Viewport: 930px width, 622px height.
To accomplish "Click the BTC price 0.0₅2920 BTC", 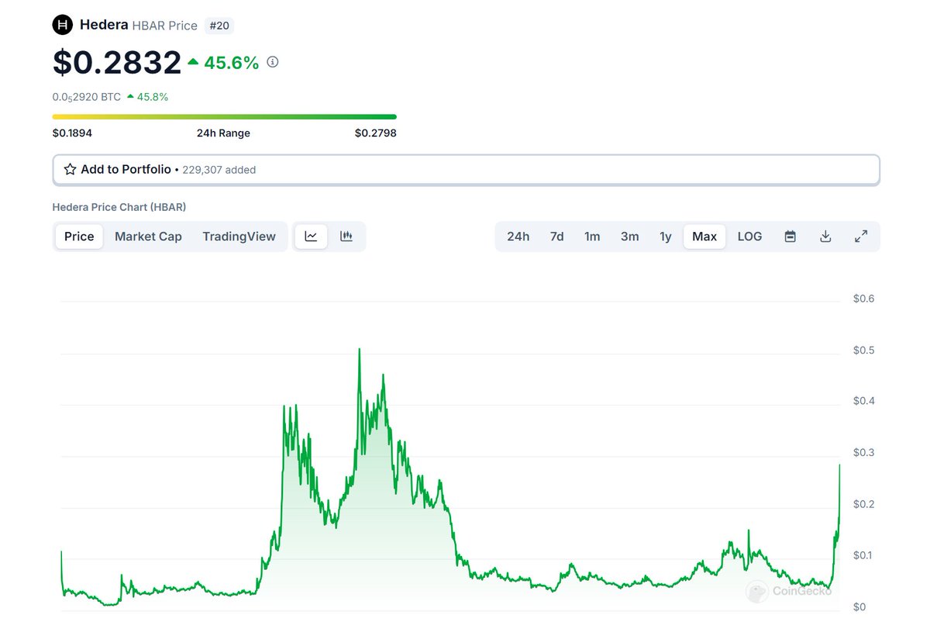I will [x=87, y=98].
